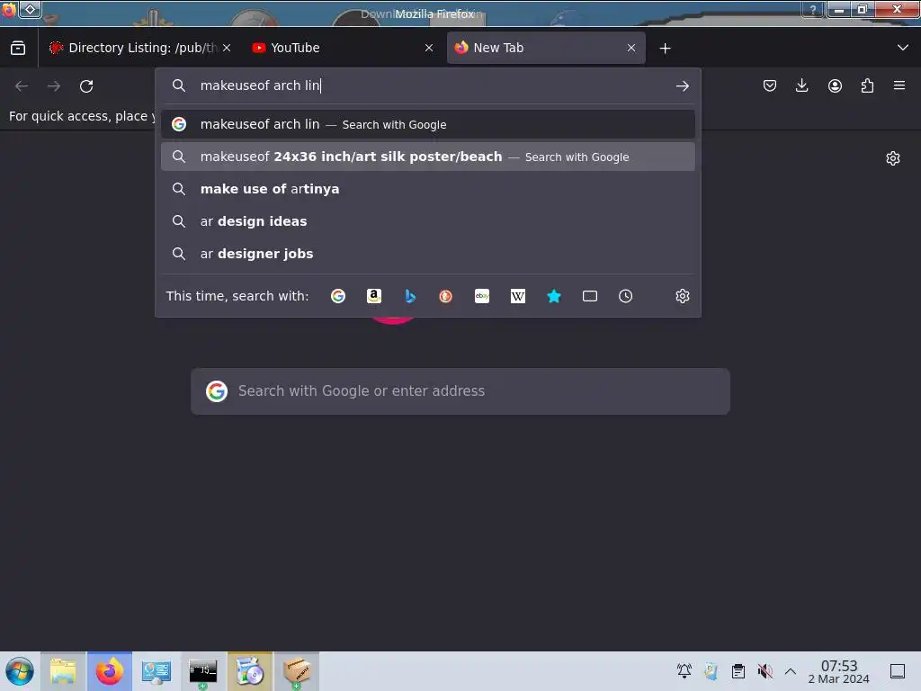The width and height of the screenshot is (921, 691).
Task: Choose the 'make use of artinya' suggestion
Action: [427, 189]
